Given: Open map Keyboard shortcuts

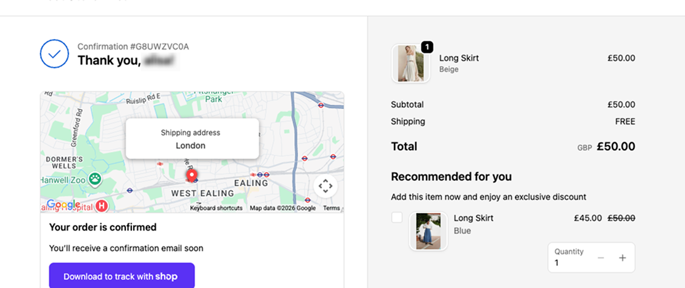Looking at the screenshot, I should pyautogui.click(x=216, y=208).
